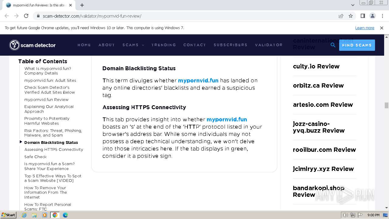
Task: Click the Chrome taskbar icon
Action: point(55,215)
